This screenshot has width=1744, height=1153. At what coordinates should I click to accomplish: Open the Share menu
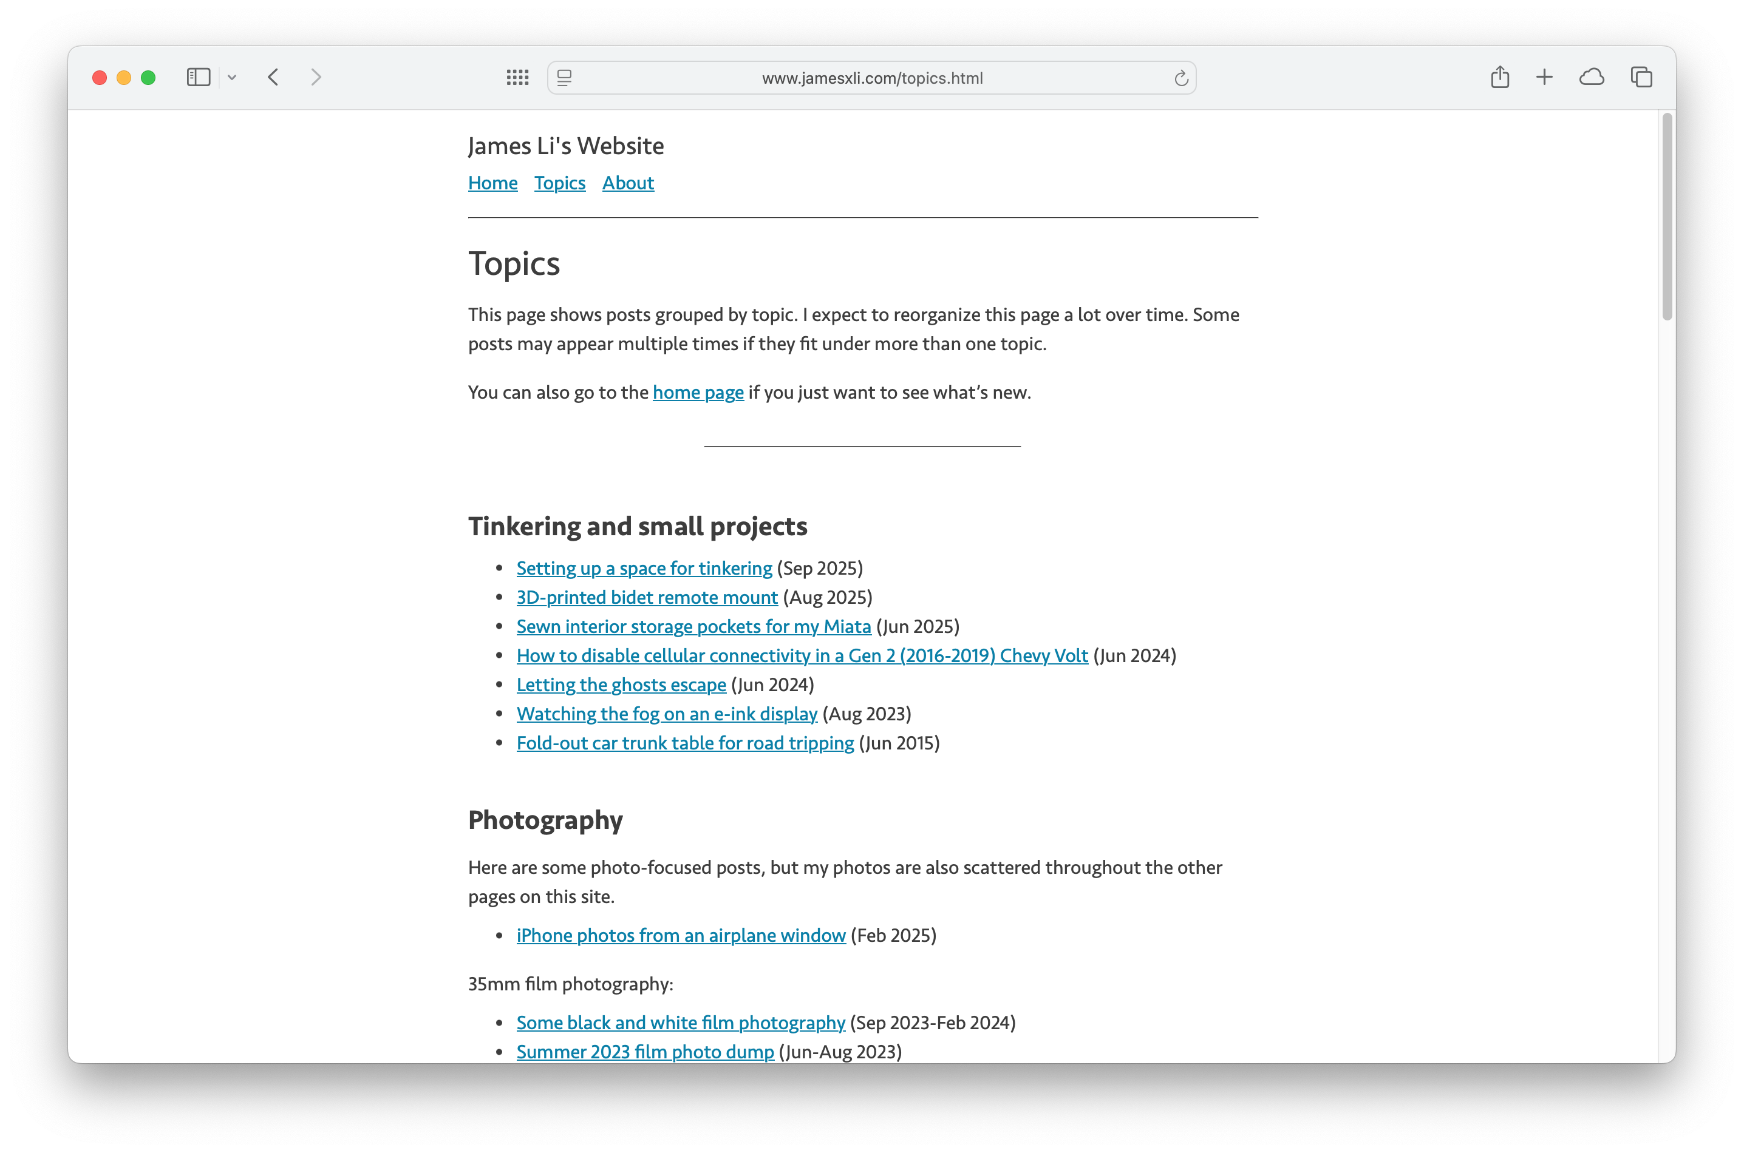coord(1500,77)
